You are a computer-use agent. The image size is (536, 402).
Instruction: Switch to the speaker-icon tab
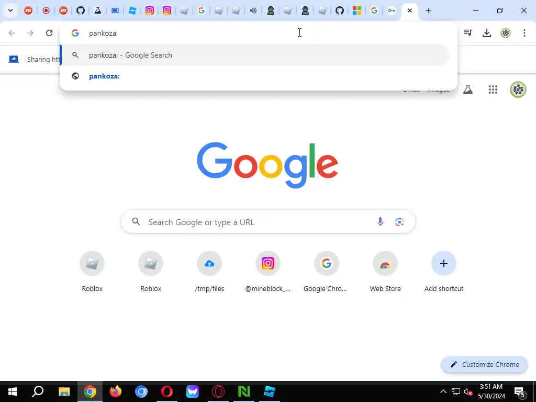[x=253, y=10]
